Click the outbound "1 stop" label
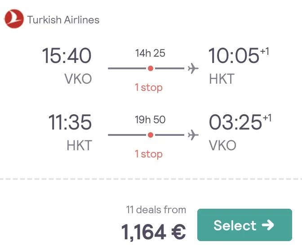 coord(149,87)
